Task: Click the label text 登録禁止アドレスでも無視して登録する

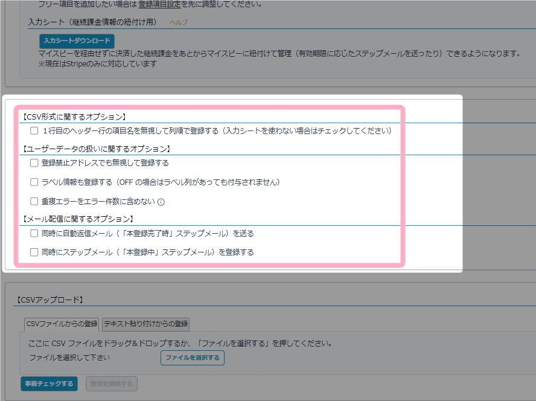Action: [x=105, y=162]
